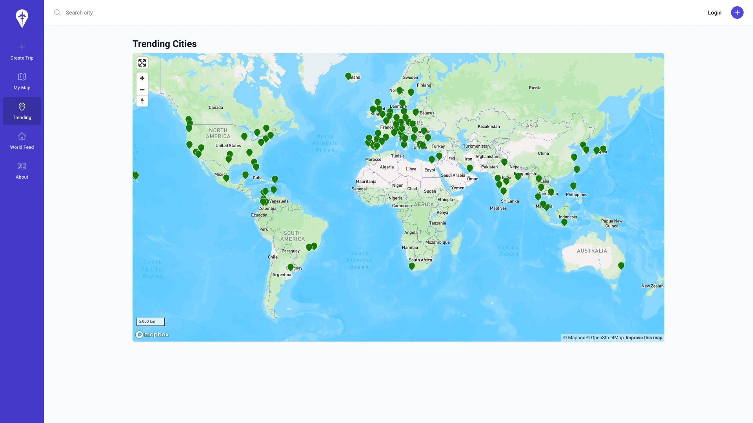Click the app logo at sidebar top
The height and width of the screenshot is (423, 753).
click(22, 18)
